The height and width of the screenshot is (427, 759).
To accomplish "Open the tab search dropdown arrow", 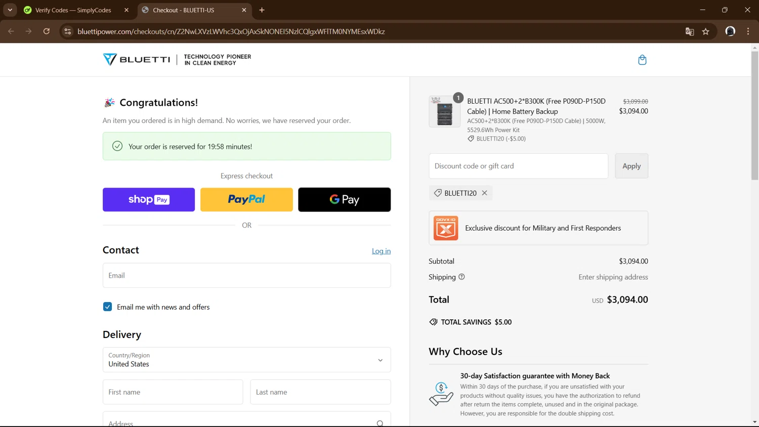I will pyautogui.click(x=10, y=10).
